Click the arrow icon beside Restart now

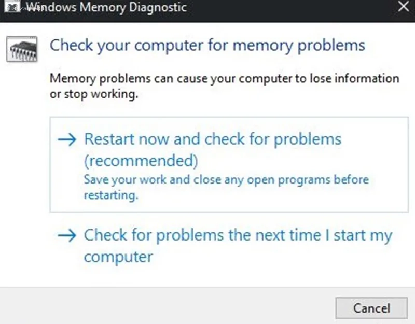point(68,140)
